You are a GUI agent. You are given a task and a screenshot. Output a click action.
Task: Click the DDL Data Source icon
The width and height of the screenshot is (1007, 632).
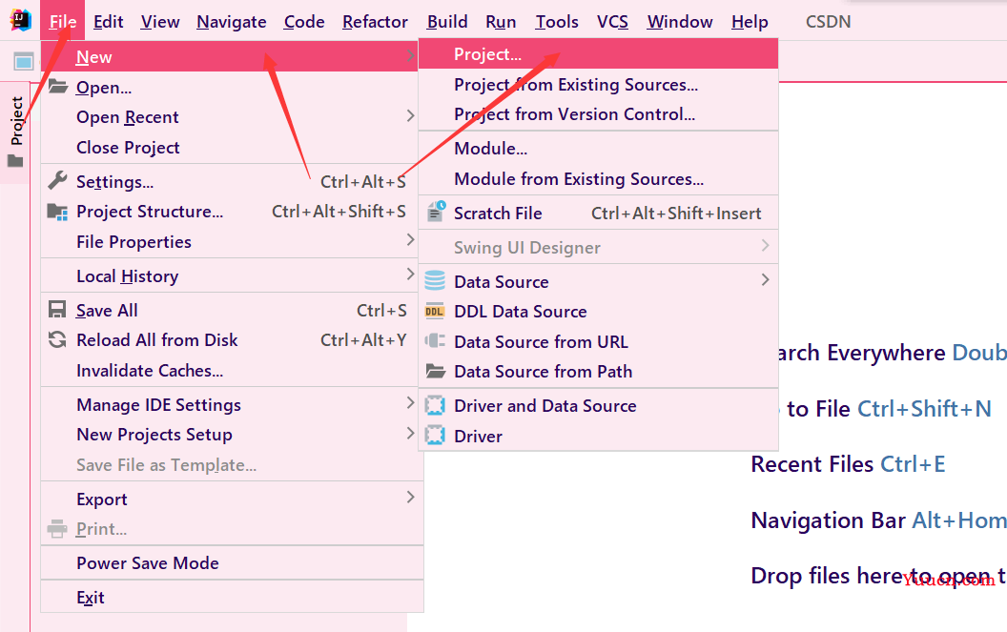coord(435,312)
